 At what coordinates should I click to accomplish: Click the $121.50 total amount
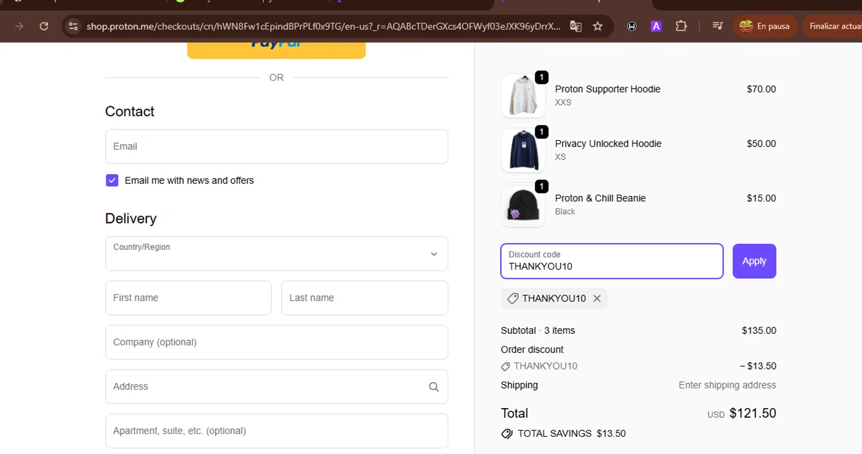[x=753, y=413]
